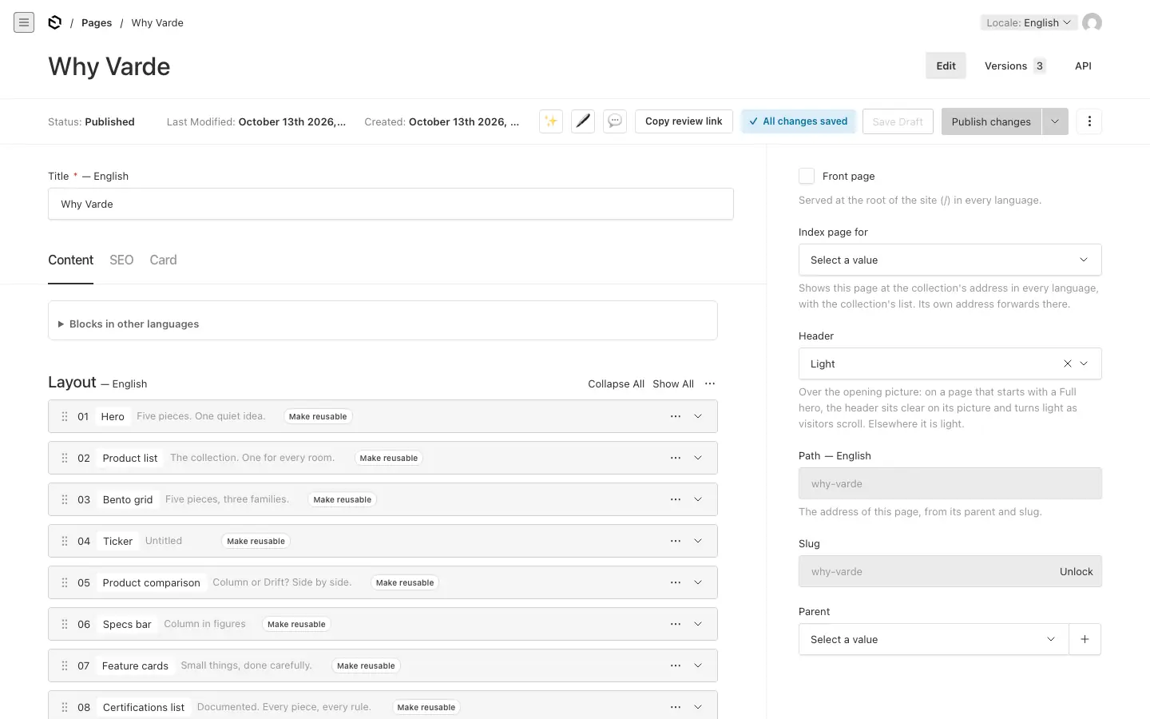The height and width of the screenshot is (719, 1150).
Task: Go to Pages in breadcrumb
Action: pyautogui.click(x=97, y=22)
